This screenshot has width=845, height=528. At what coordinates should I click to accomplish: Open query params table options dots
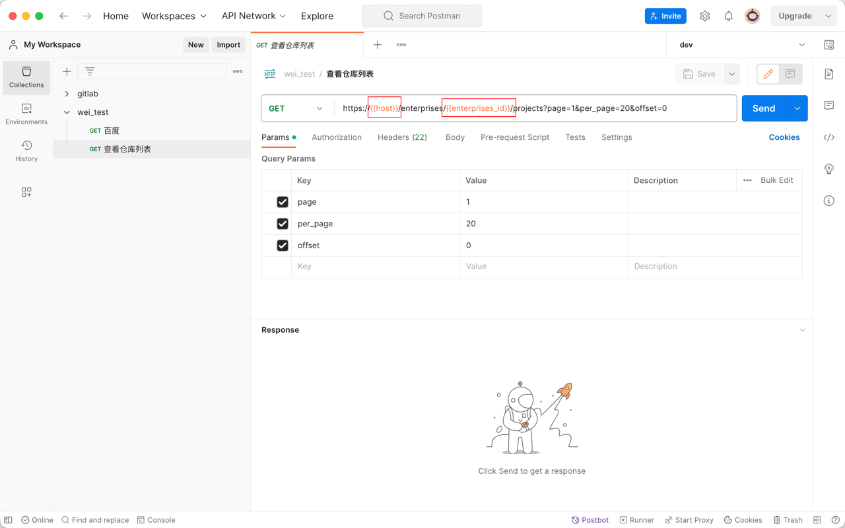pyautogui.click(x=747, y=180)
